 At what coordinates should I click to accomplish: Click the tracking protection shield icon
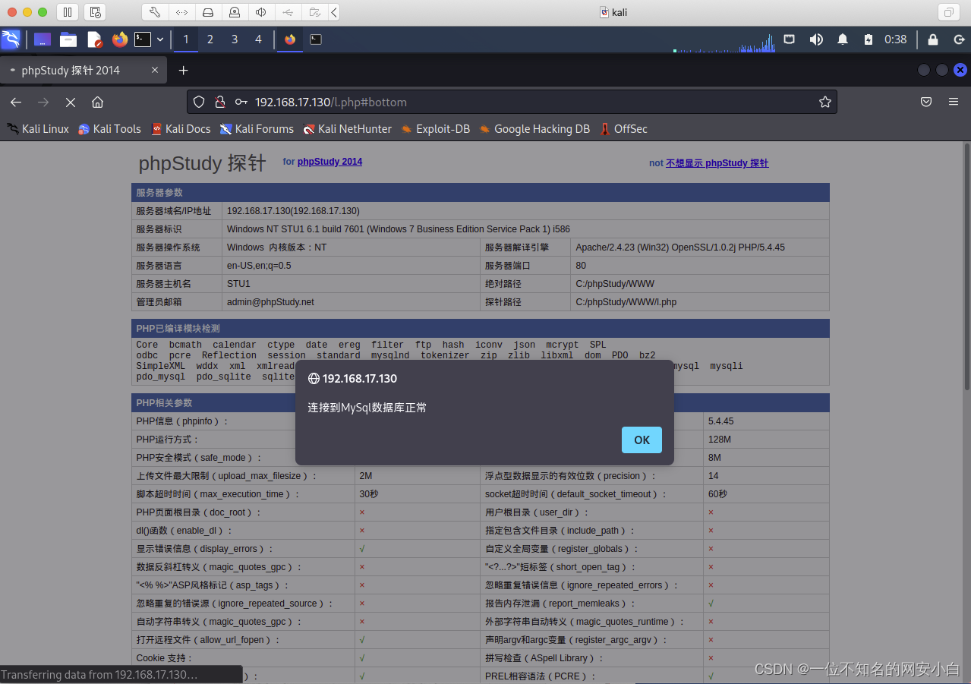[199, 102]
